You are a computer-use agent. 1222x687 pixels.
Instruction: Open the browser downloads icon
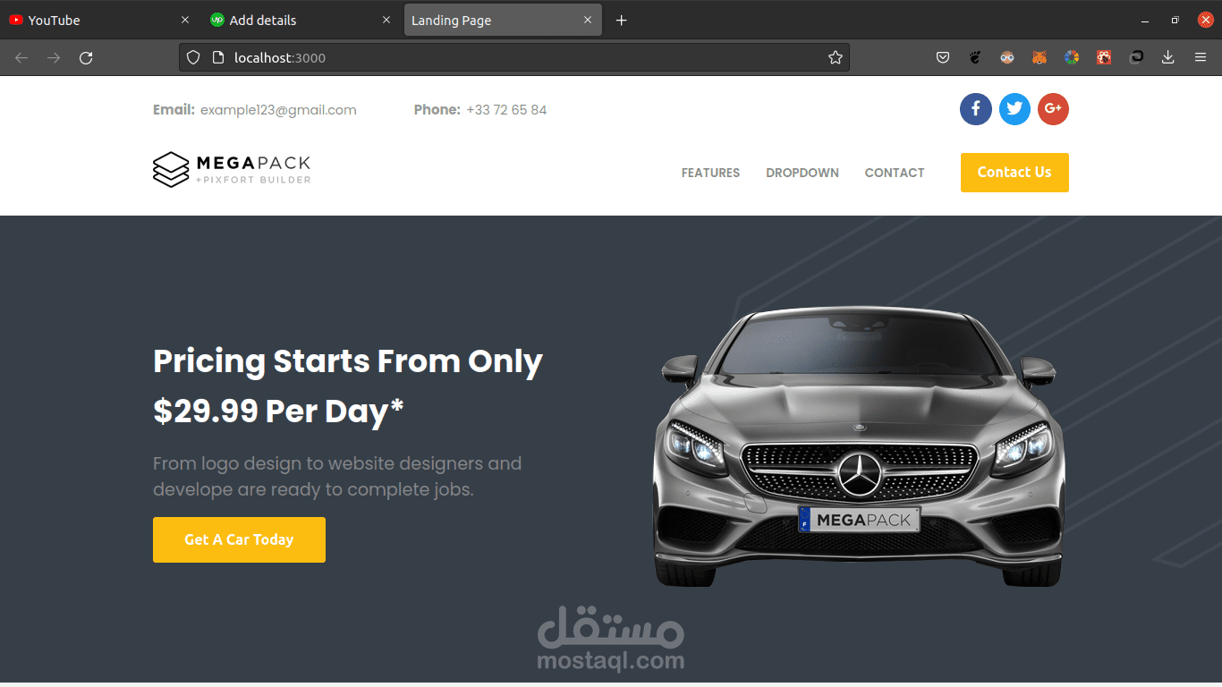[x=1167, y=57]
